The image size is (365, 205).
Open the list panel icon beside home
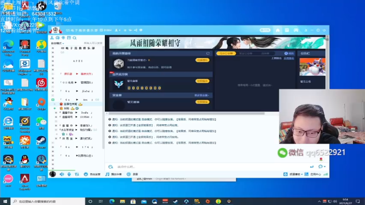point(287,30)
